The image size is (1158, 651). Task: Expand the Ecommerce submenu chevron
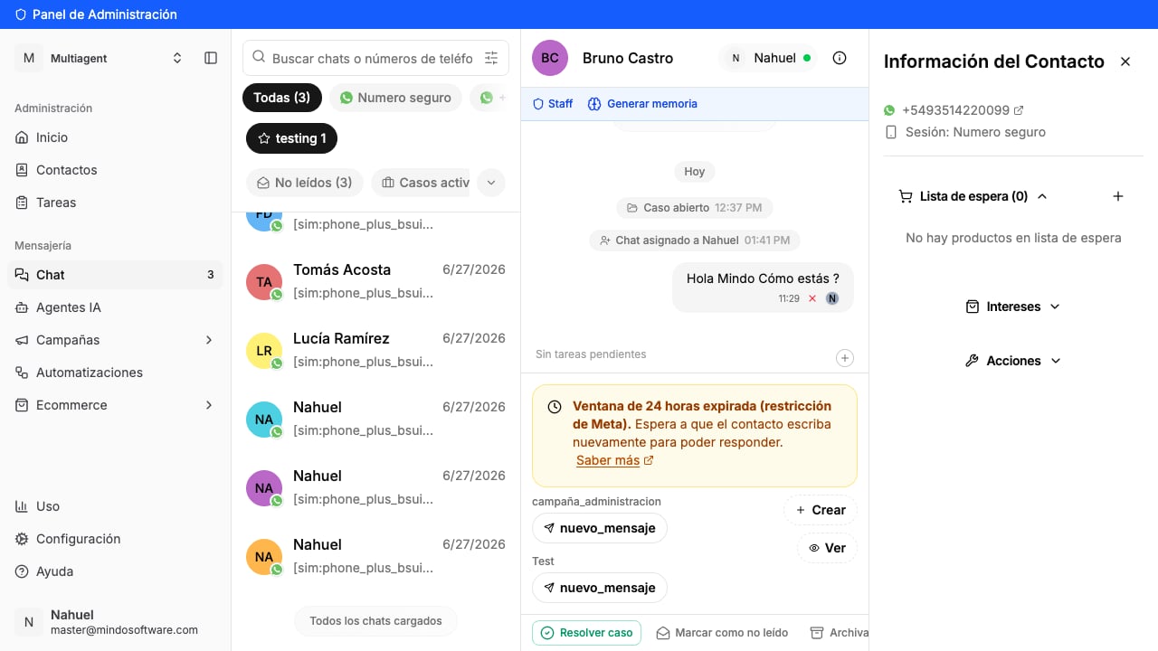point(209,405)
